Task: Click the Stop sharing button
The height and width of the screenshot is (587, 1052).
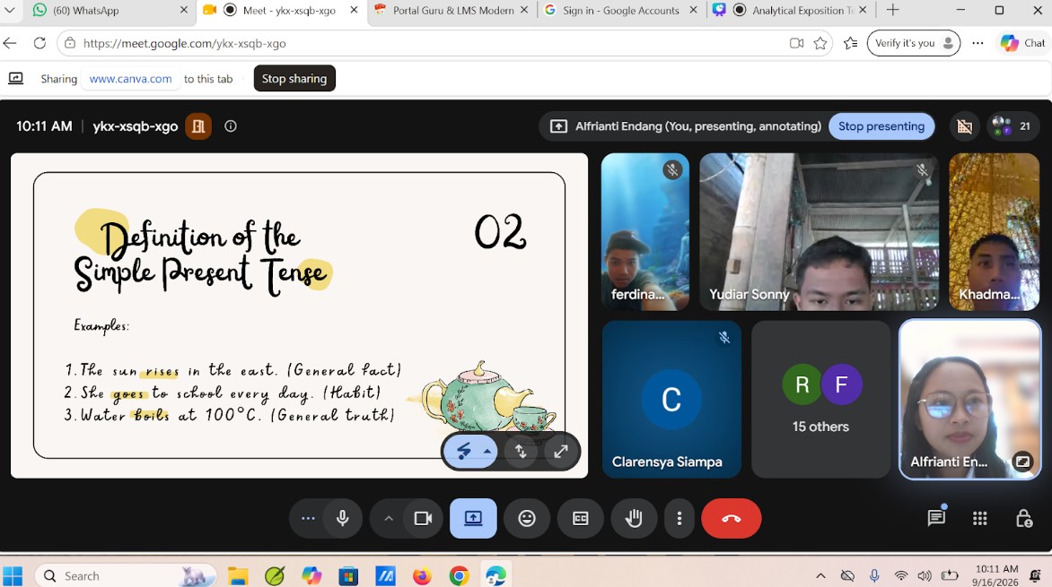Action: click(x=294, y=78)
